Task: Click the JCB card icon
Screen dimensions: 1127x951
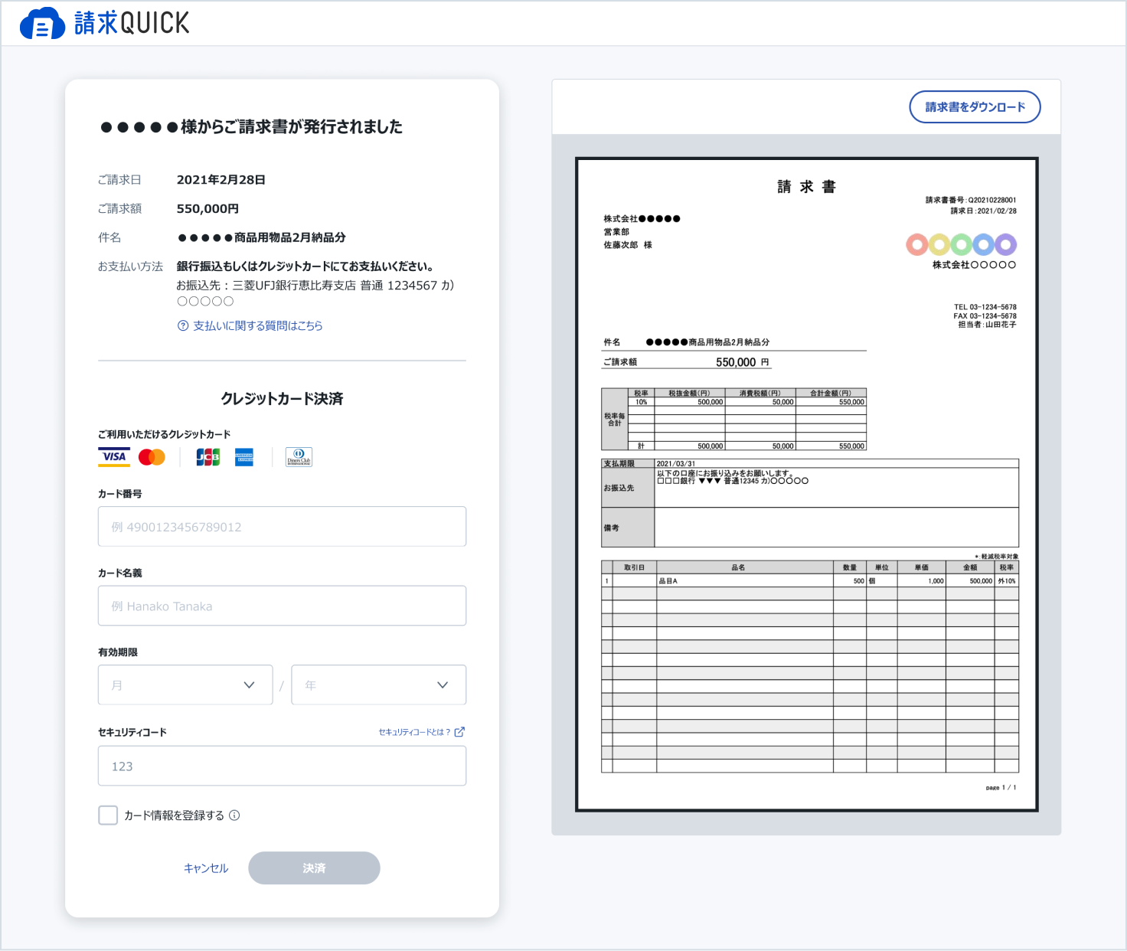Action: (x=207, y=457)
